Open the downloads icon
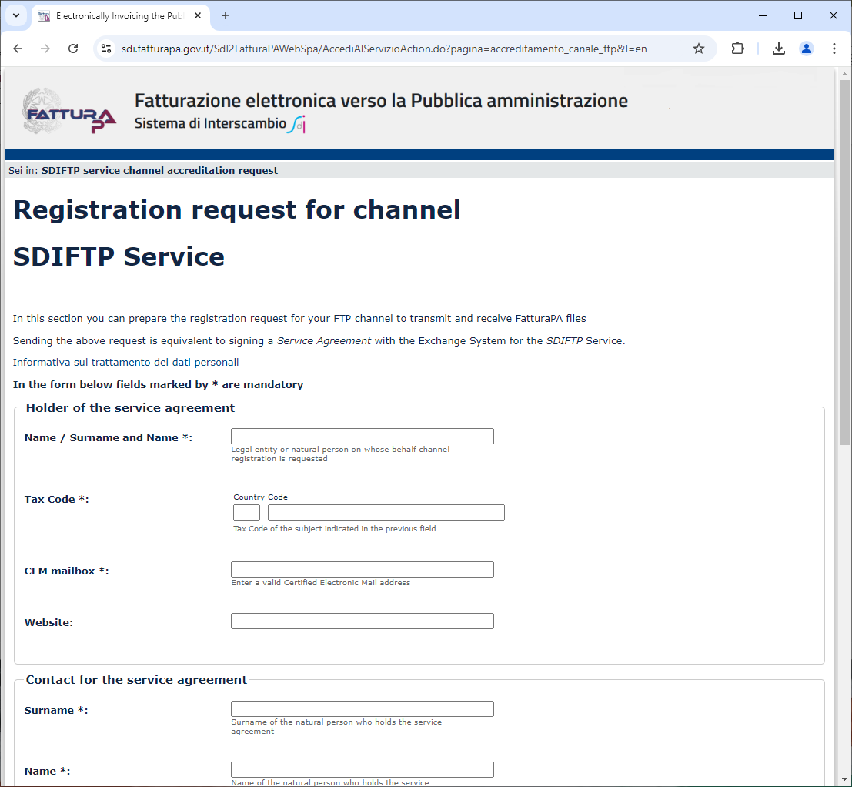 779,49
